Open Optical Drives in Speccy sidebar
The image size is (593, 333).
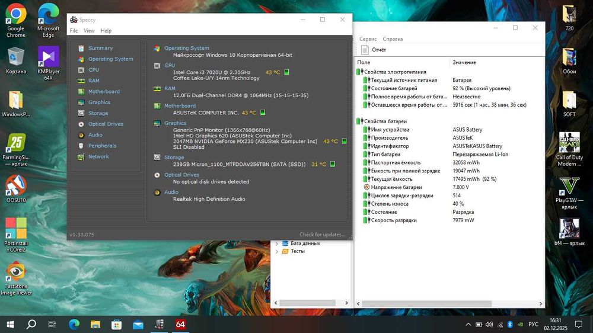[x=106, y=124]
